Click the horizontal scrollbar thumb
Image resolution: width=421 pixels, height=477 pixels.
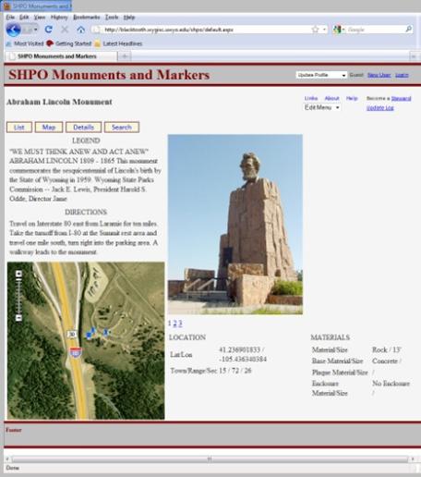(x=210, y=459)
